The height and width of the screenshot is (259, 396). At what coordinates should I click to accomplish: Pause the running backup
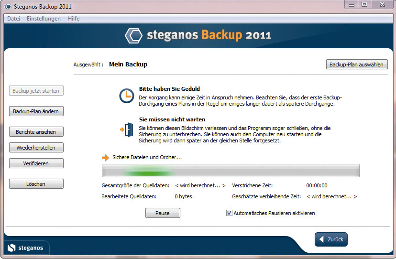pos(163,213)
